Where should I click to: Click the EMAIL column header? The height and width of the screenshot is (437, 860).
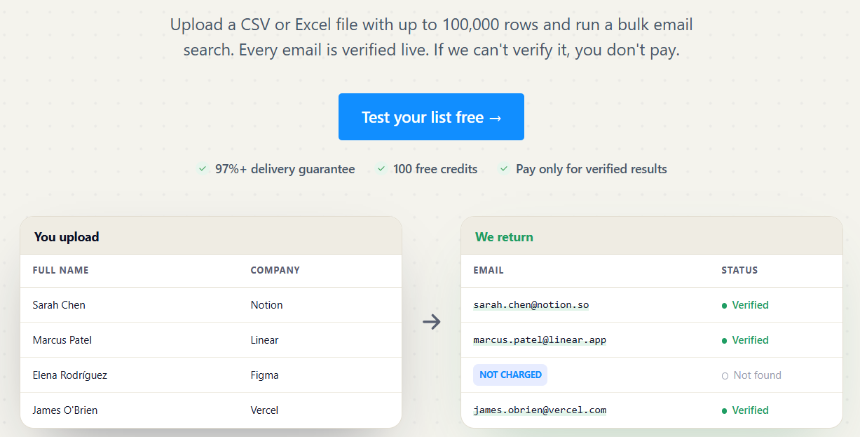pos(489,270)
